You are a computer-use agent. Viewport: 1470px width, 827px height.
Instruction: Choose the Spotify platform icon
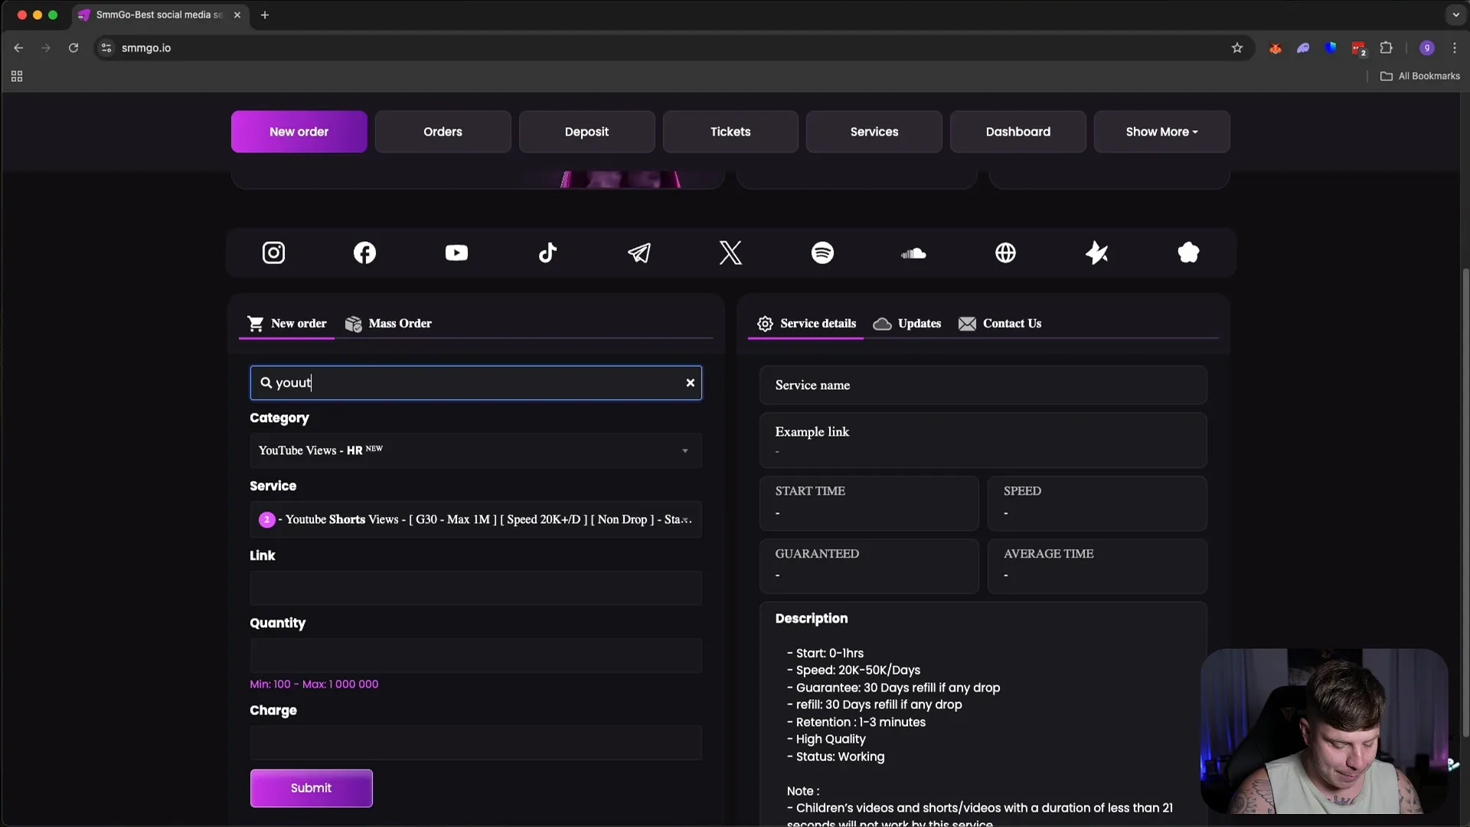822,253
